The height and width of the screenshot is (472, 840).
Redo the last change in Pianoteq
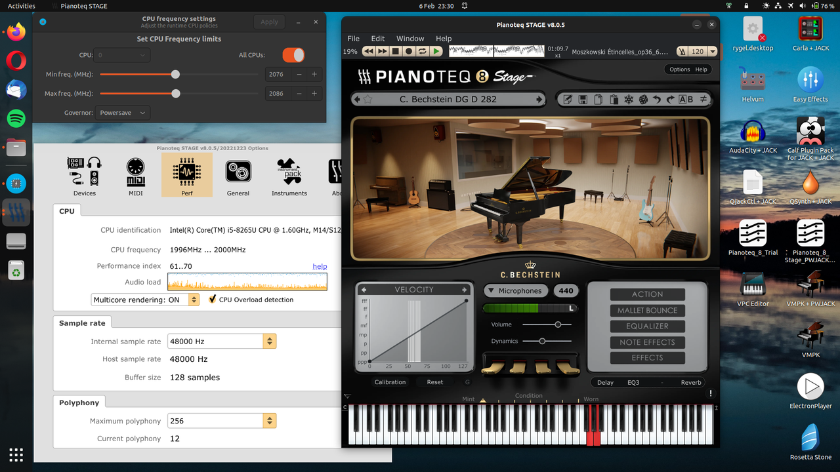pos(671,100)
